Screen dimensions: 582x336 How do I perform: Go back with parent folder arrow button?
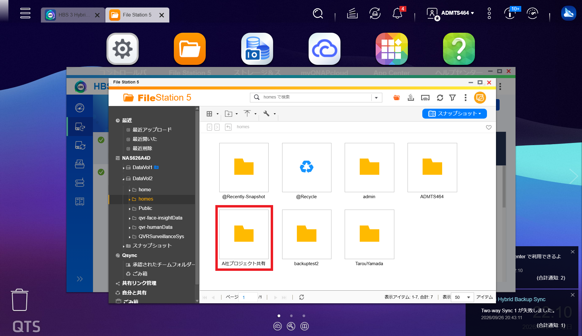tap(228, 127)
